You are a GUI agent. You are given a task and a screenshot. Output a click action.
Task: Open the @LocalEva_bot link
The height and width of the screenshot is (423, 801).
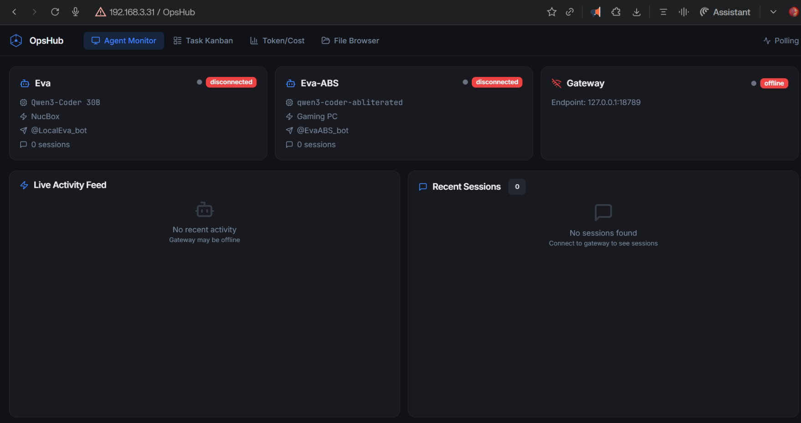pyautogui.click(x=59, y=131)
